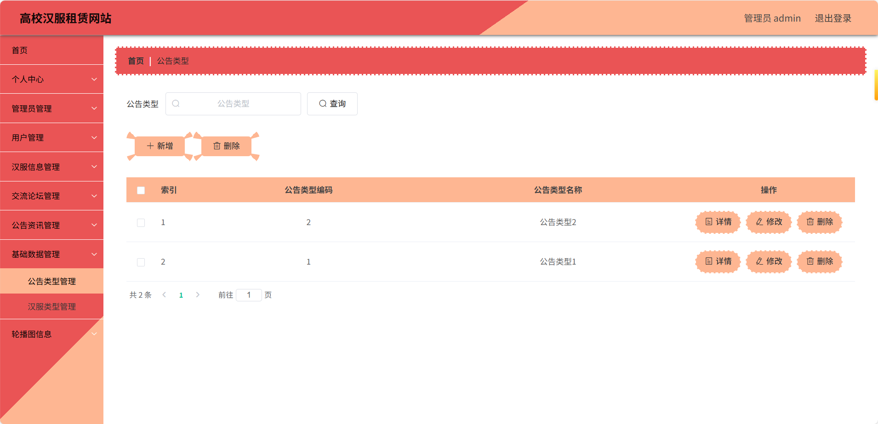This screenshot has width=878, height=424.
Task: Click 高校汉服租赁网站 site title
Action: point(65,18)
